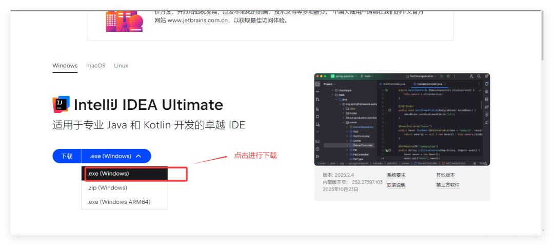Visit the www.jetbrains.com.cn link

click(x=197, y=21)
